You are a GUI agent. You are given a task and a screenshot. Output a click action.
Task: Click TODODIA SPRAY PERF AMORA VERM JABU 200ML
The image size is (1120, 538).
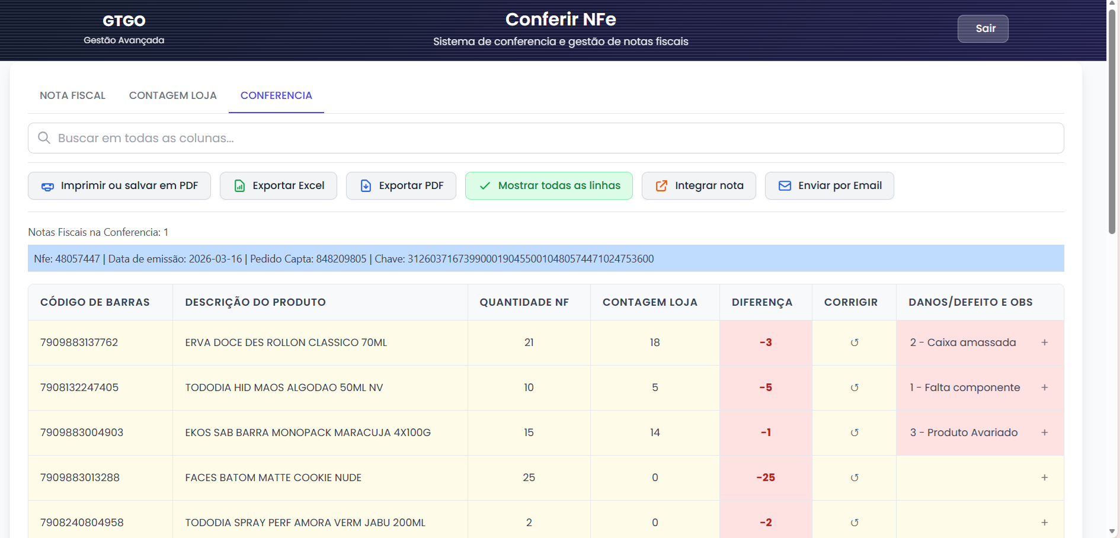point(305,523)
